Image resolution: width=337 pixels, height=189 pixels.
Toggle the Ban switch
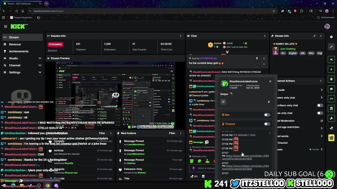(267, 115)
